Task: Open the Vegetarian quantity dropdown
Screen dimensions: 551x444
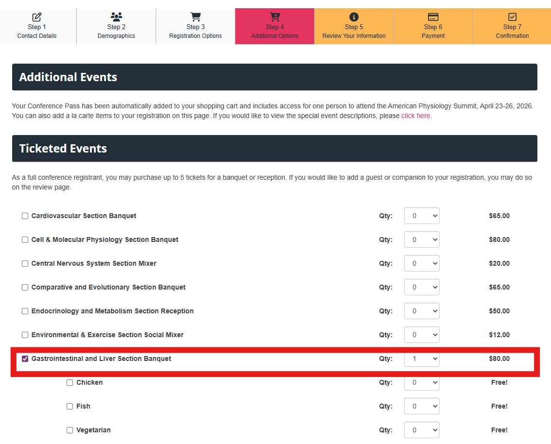Action: coord(422,430)
